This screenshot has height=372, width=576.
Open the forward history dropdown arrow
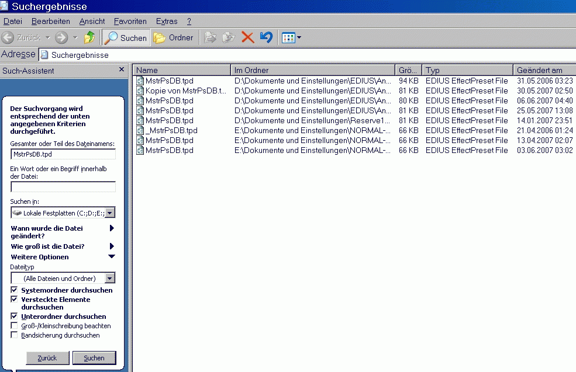pyautogui.click(x=75, y=37)
